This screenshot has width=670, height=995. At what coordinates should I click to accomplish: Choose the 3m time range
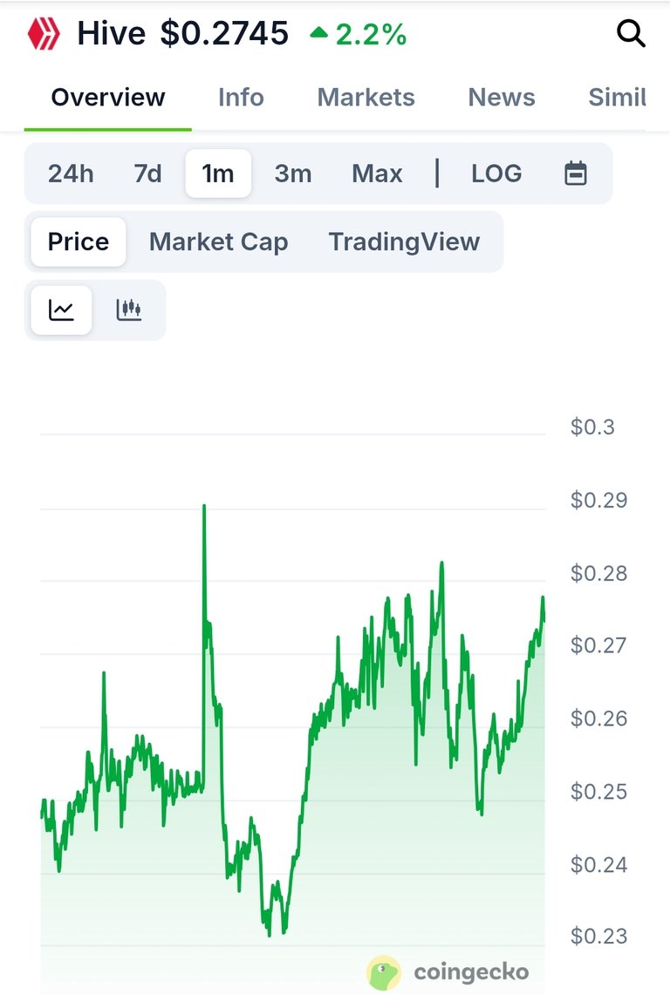pyautogui.click(x=293, y=174)
